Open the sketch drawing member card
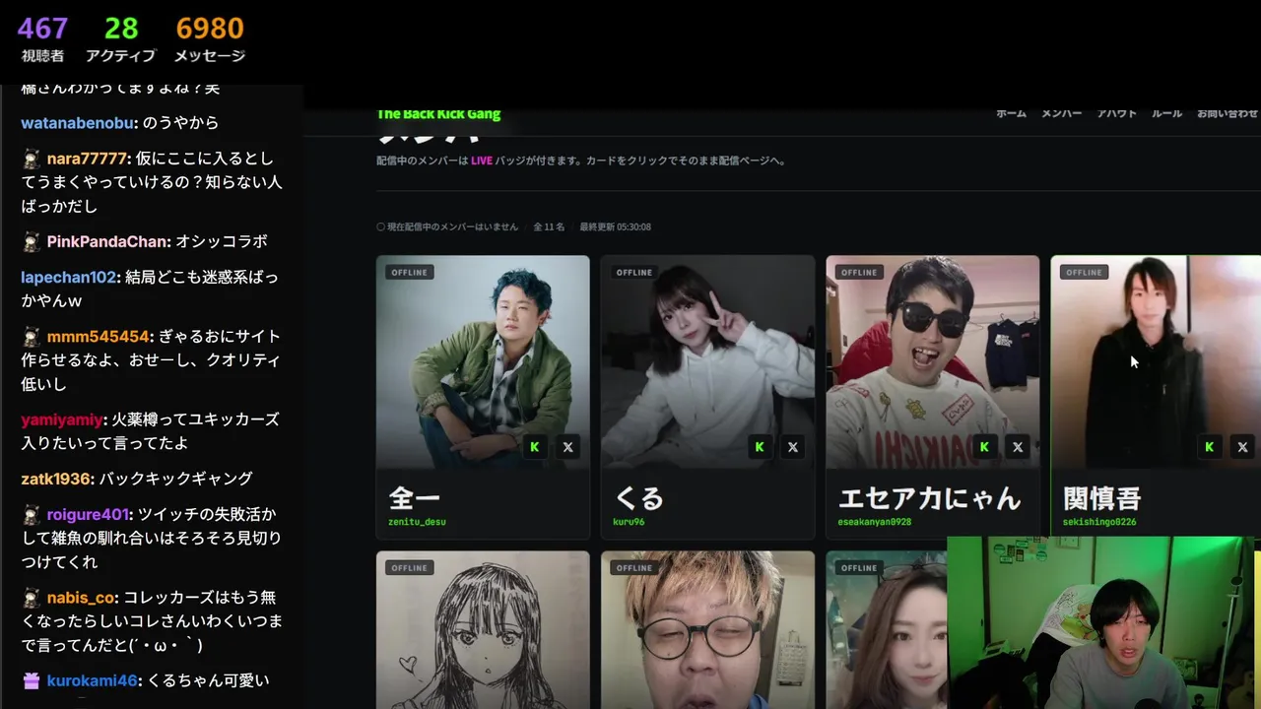The width and height of the screenshot is (1261, 709). (483, 630)
